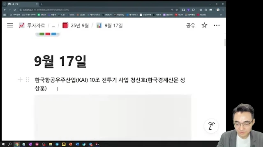Image resolution: width=263 pixels, height=147 pixels.
Task: Expand the collapsed breadcrumb ellipsis
Action: pos(53,26)
